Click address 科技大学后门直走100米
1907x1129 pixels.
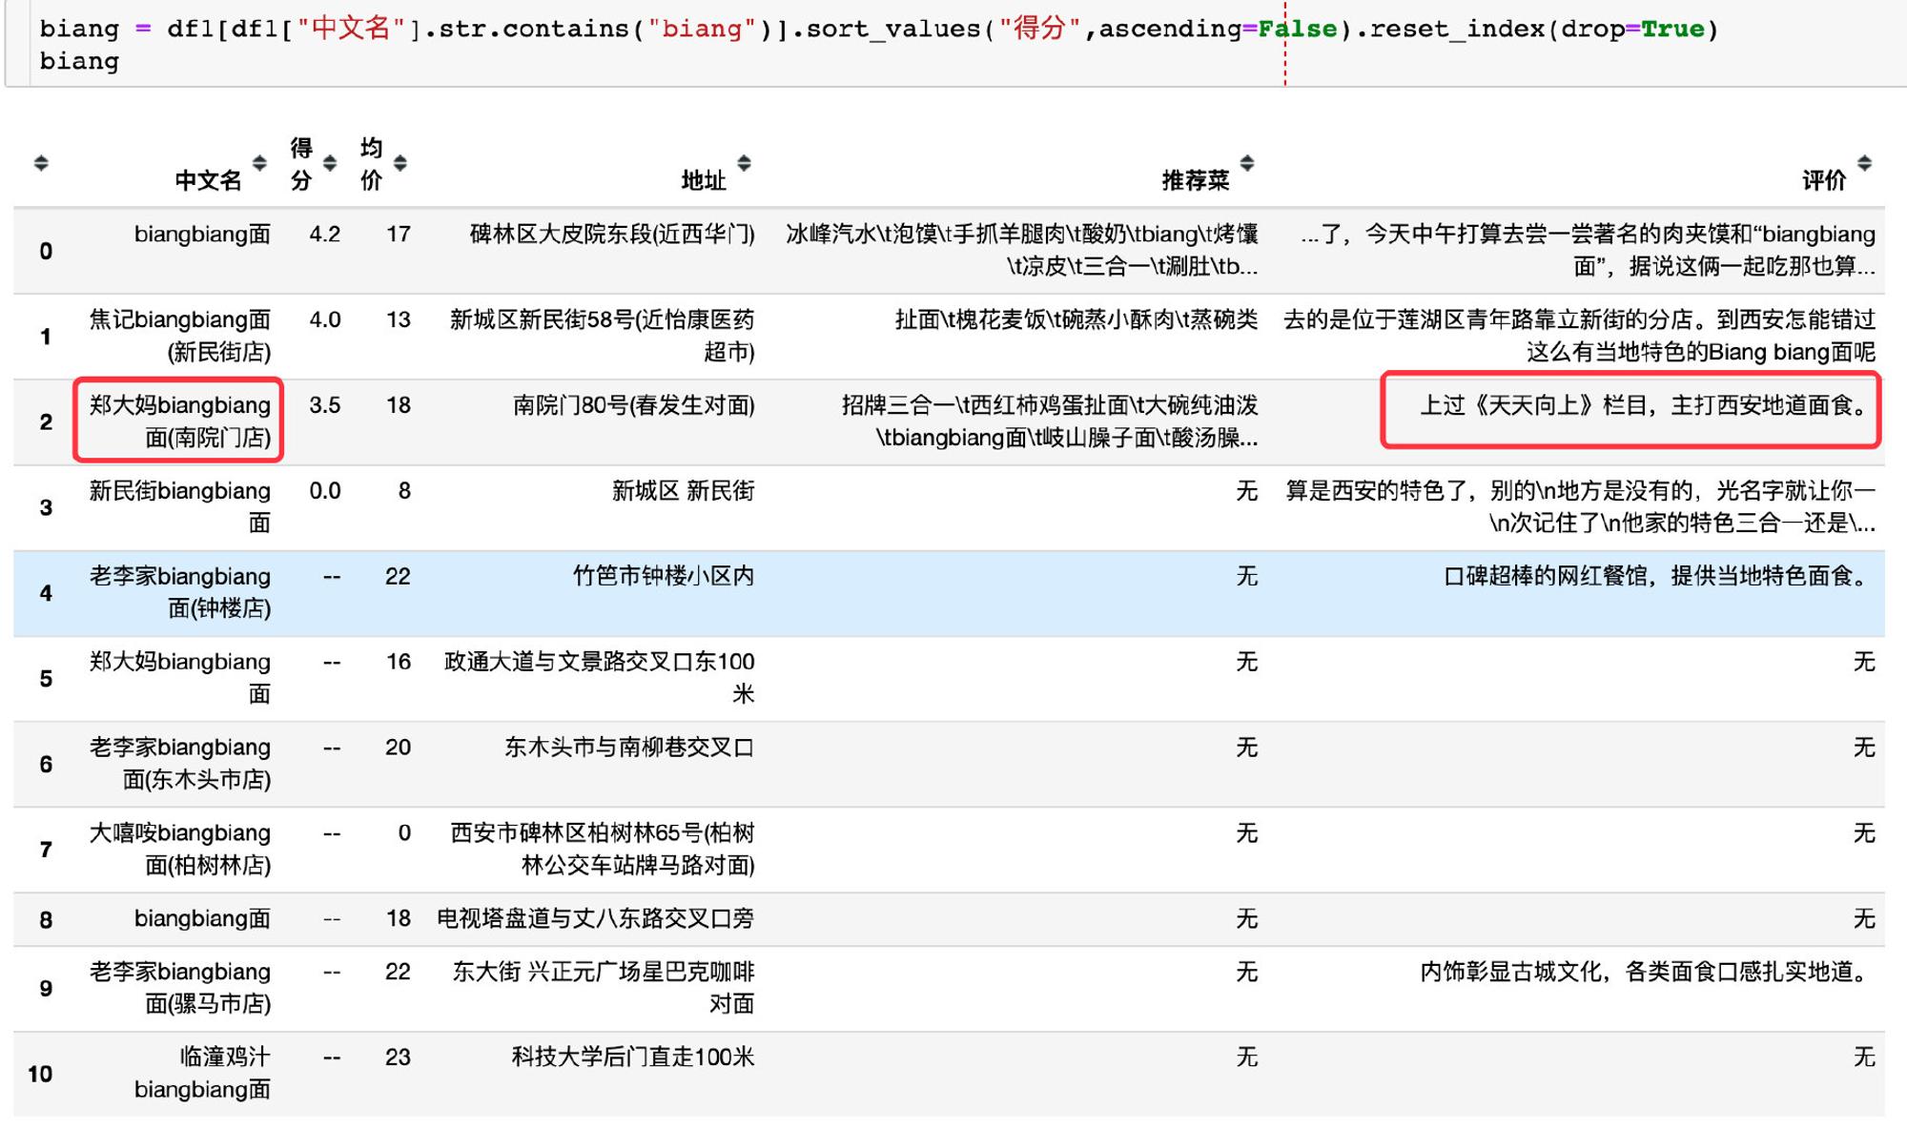tap(633, 1057)
